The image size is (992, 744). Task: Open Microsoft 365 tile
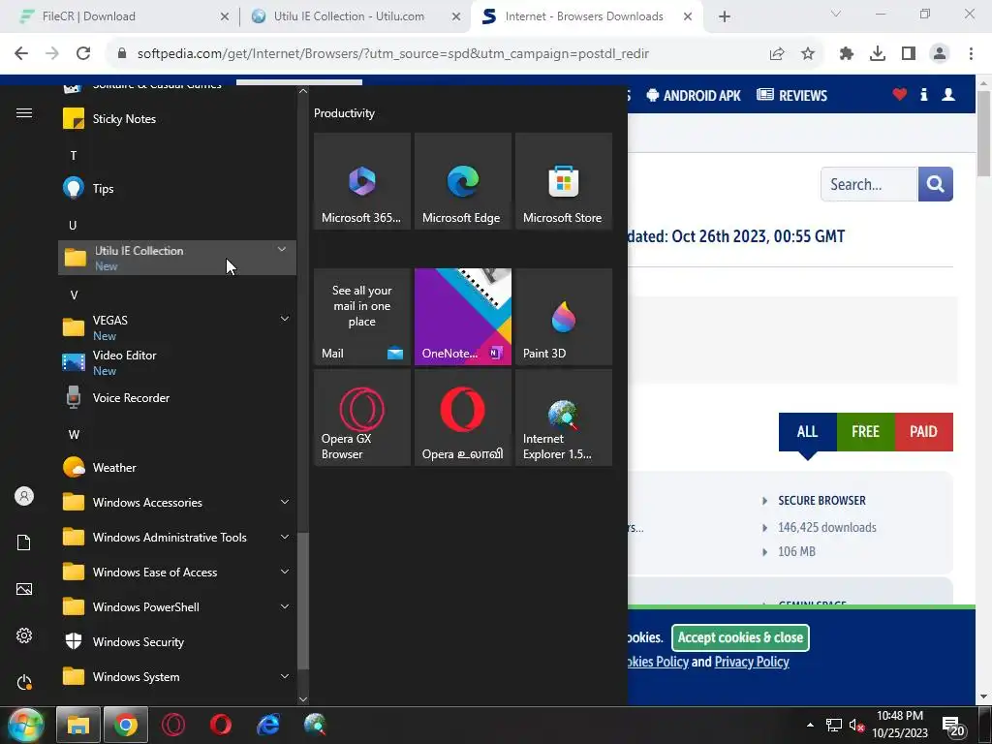(362, 181)
